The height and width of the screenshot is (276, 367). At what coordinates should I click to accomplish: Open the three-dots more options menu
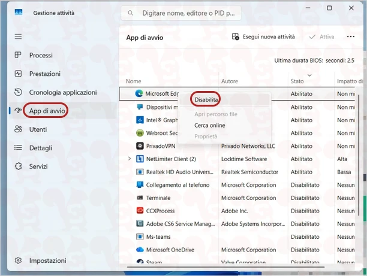coord(351,37)
